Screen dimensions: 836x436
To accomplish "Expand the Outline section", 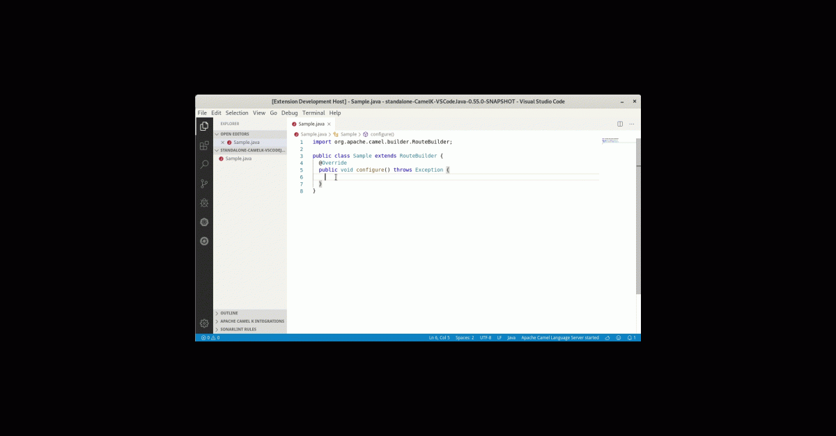I will coord(229,313).
